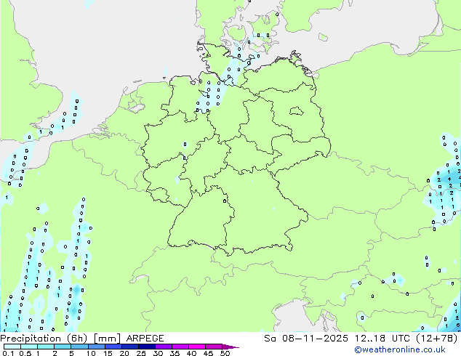
Task: Click the '12..18 UTC' time range text
Action: (x=382, y=339)
